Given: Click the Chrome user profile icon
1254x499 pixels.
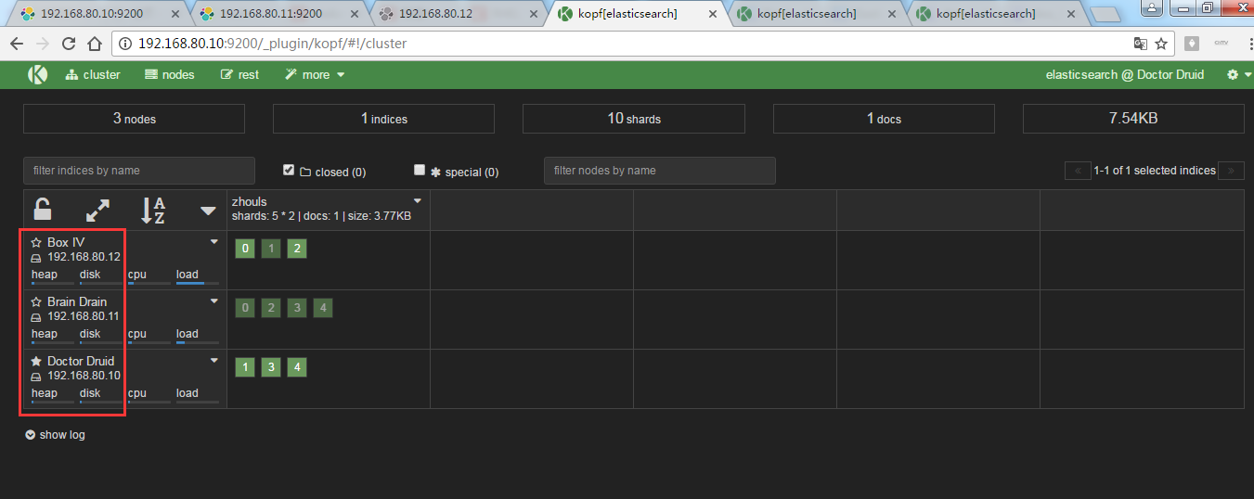Looking at the screenshot, I should point(1152,7).
